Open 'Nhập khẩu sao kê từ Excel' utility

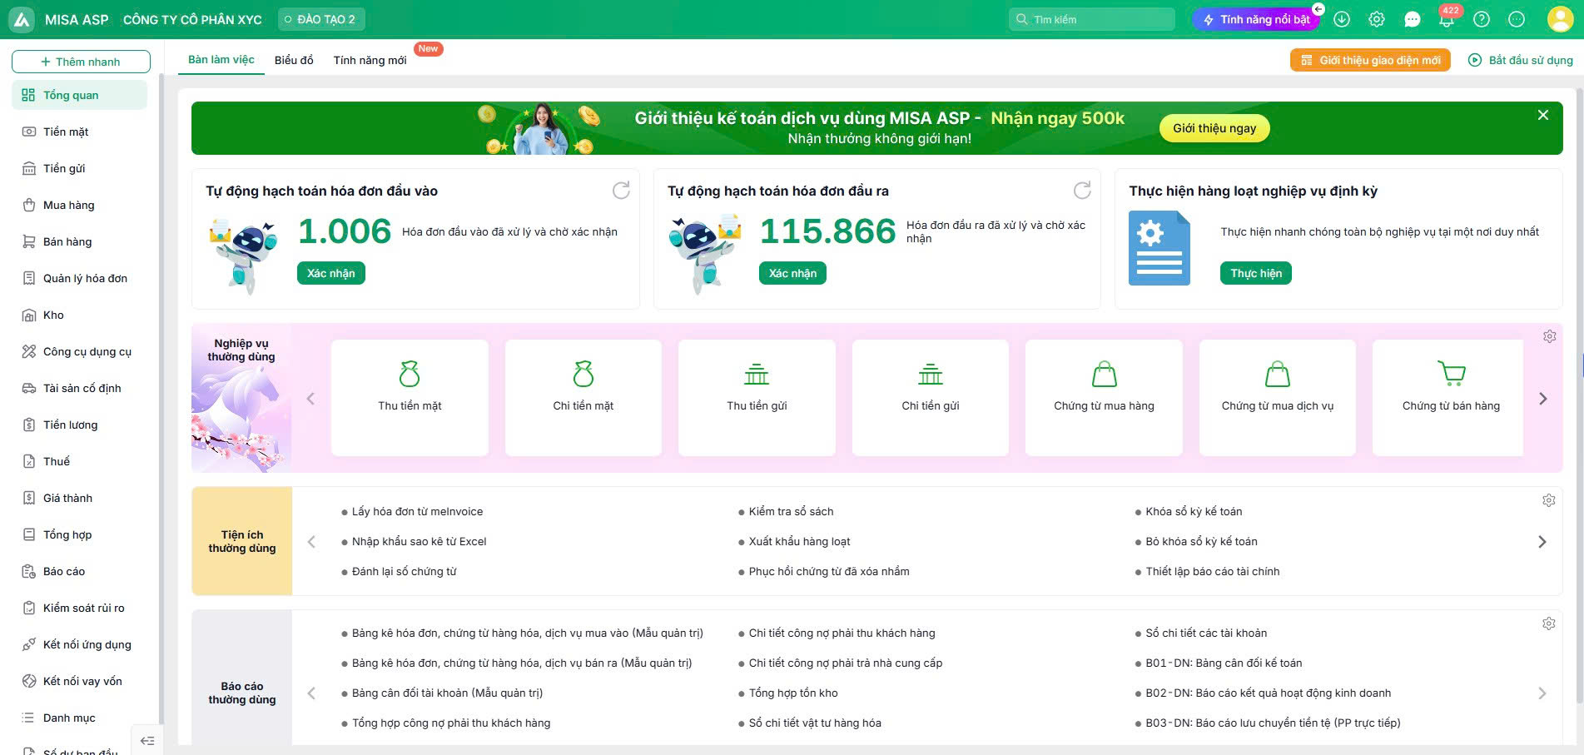click(420, 542)
